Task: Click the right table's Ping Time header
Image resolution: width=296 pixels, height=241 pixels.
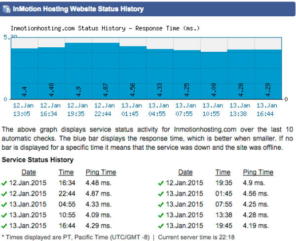Action: 258,172
